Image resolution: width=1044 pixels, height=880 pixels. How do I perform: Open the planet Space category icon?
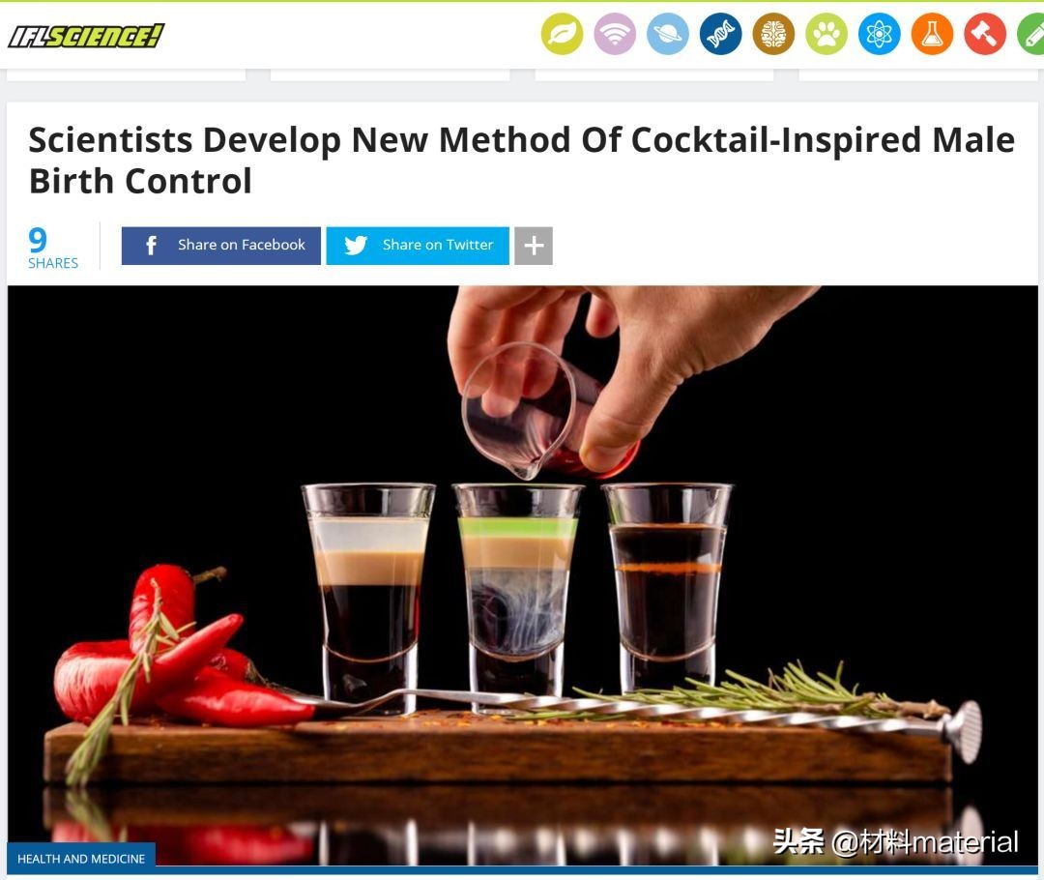click(668, 34)
